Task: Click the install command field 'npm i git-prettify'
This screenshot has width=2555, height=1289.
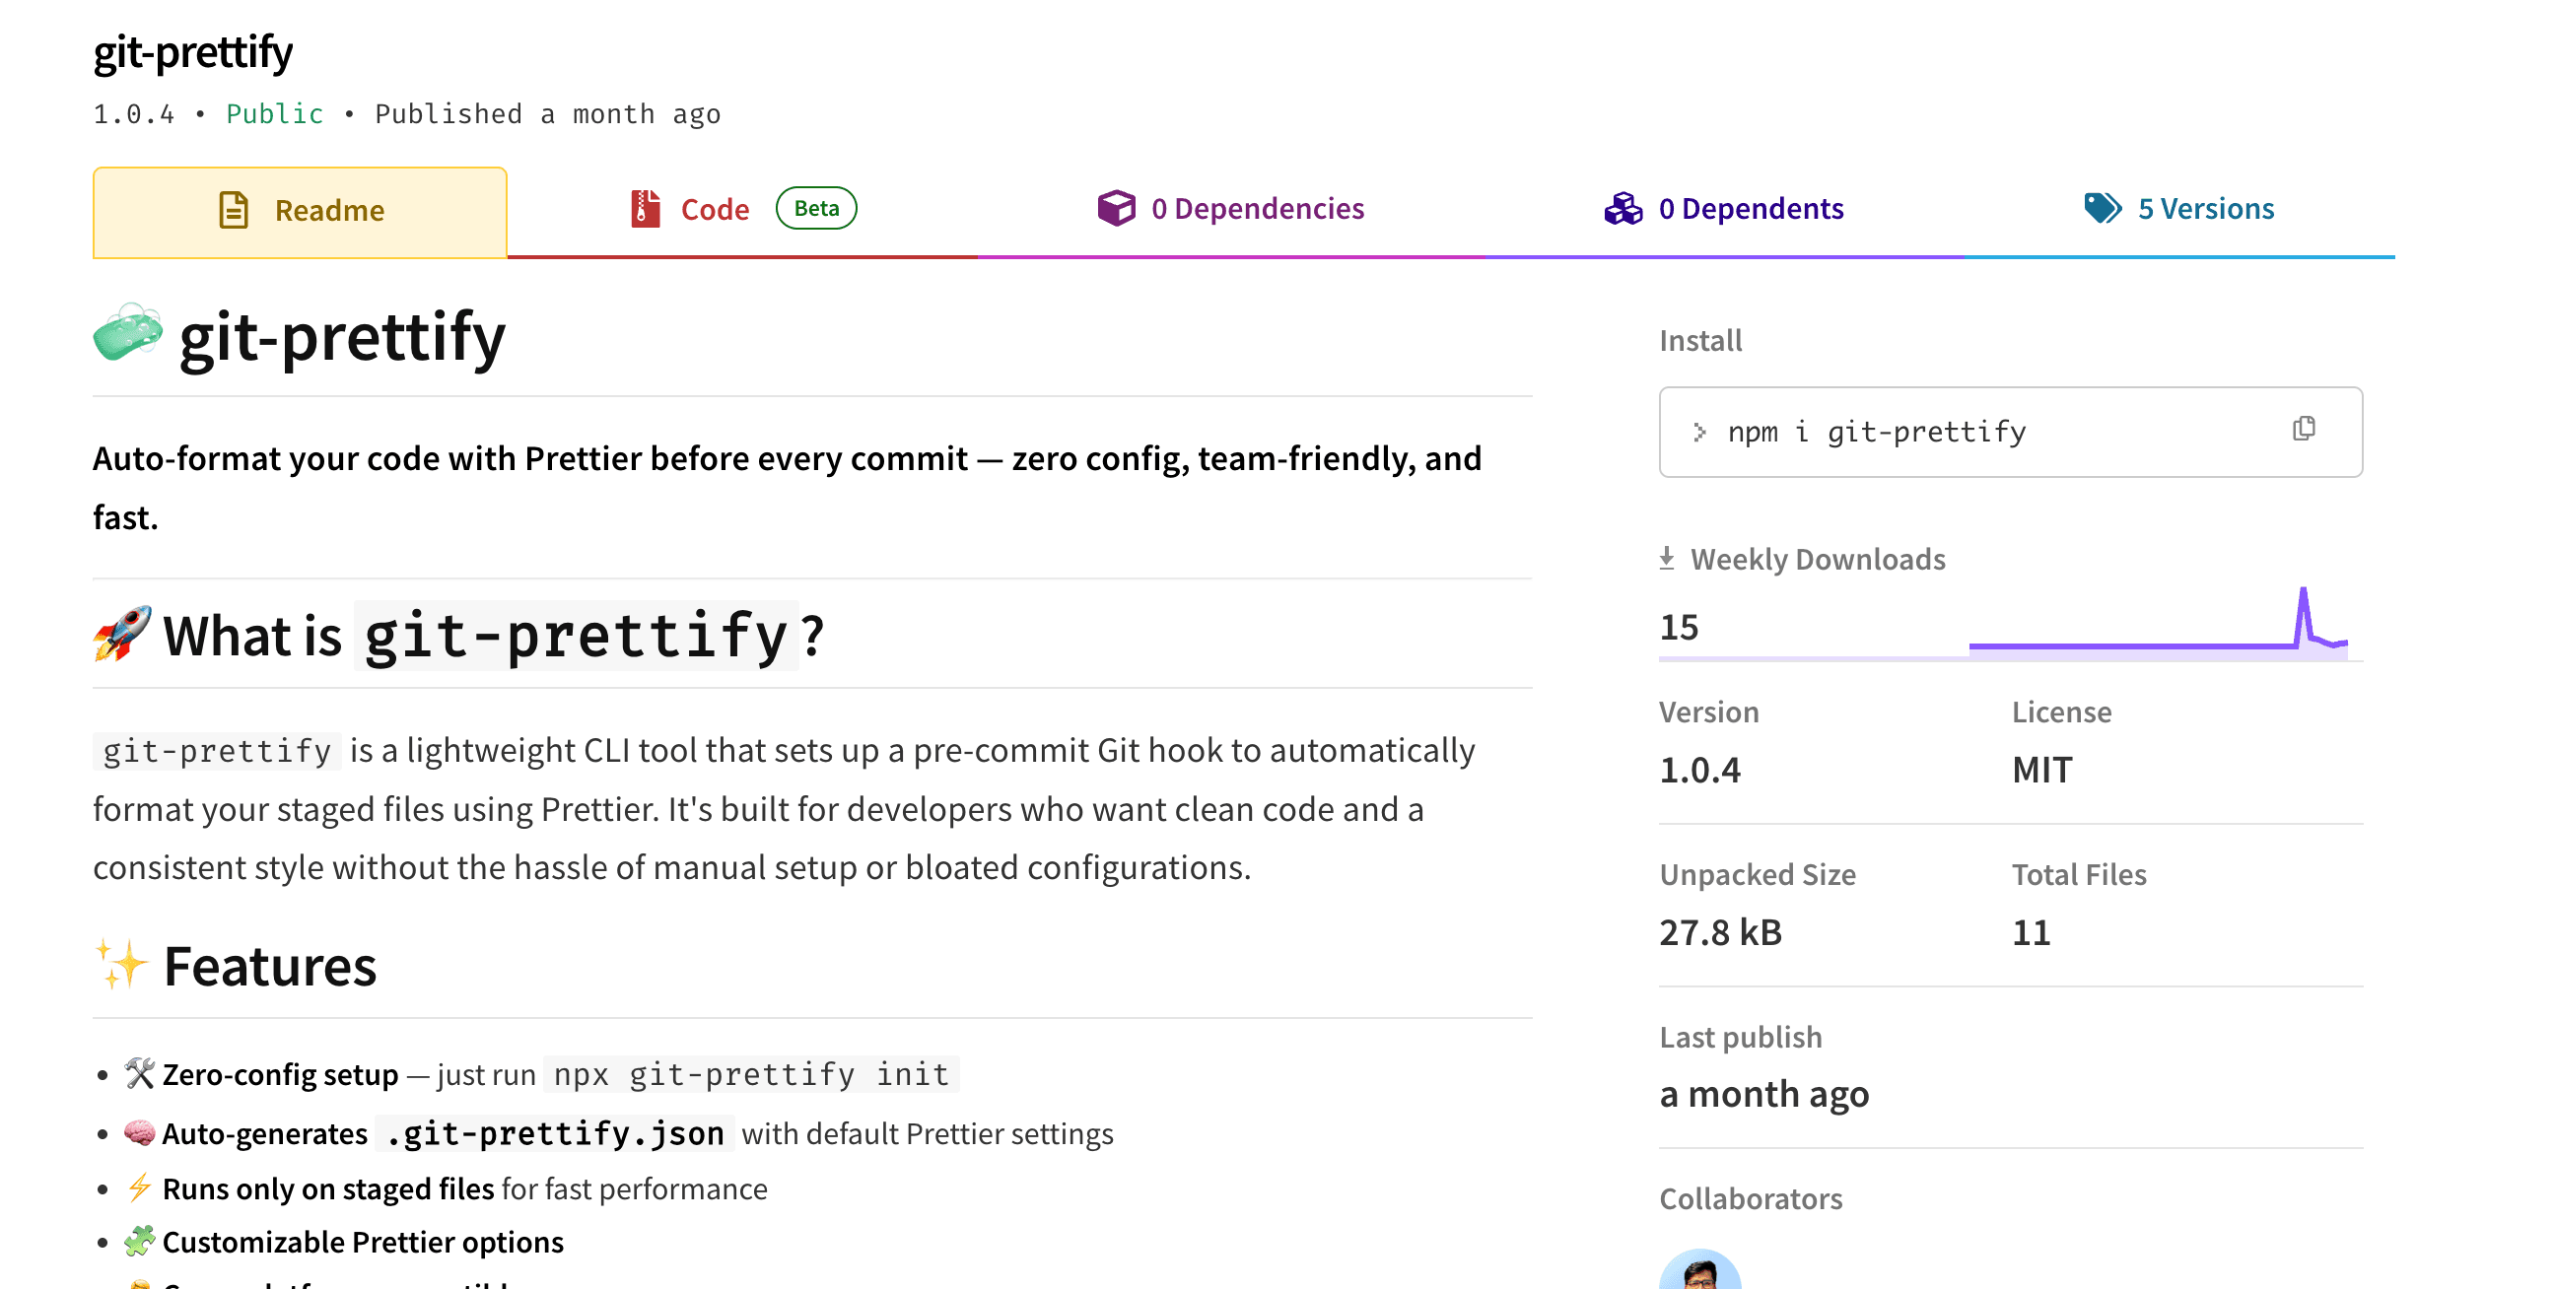Action: 2010,433
